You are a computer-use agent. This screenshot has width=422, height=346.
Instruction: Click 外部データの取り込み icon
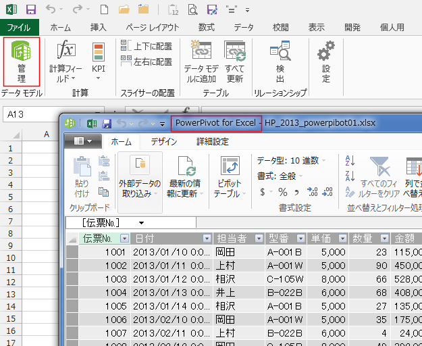(140, 176)
